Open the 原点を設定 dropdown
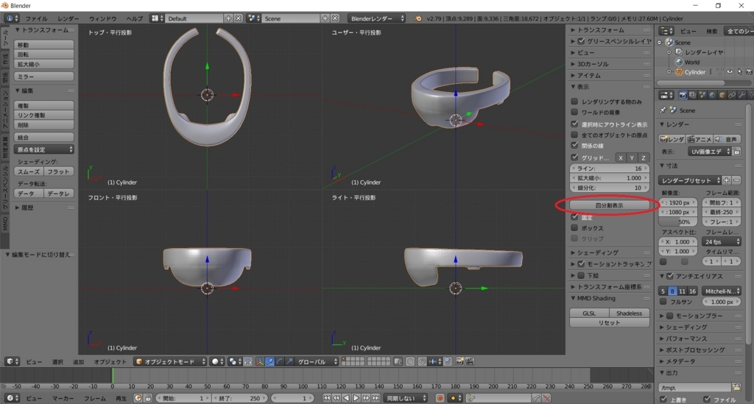 point(43,149)
